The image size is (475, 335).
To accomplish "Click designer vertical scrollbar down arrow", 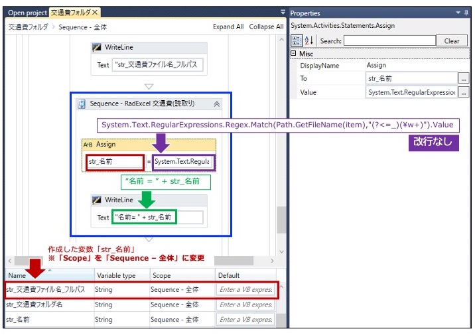I will click(281, 251).
